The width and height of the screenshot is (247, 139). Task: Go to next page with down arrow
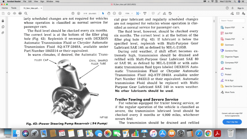[x=78, y=13]
